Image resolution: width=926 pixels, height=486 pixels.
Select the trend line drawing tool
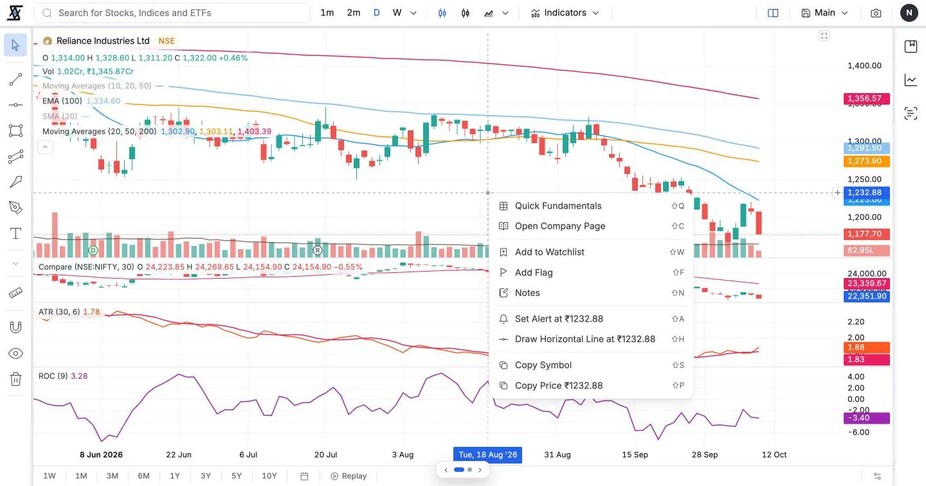click(15, 80)
